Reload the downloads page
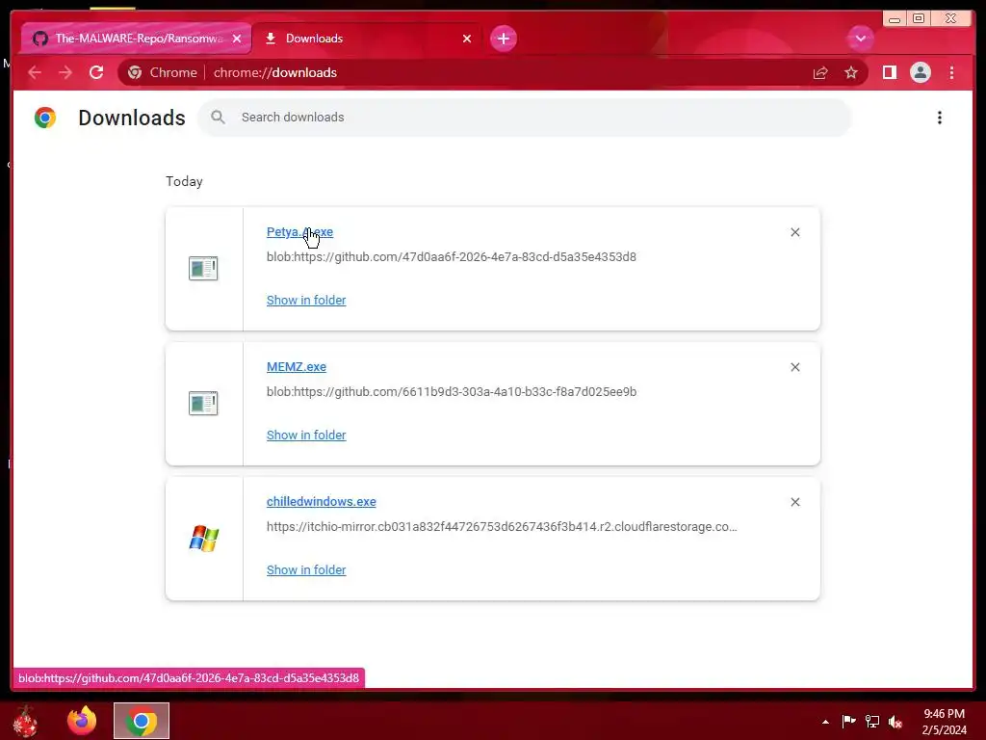 (x=96, y=72)
